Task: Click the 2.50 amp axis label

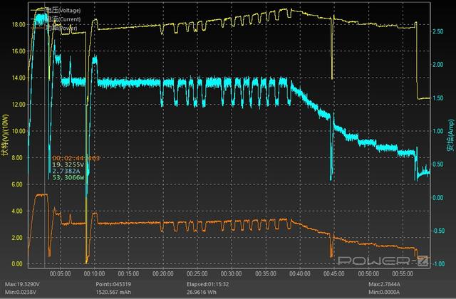Action: [x=438, y=31]
